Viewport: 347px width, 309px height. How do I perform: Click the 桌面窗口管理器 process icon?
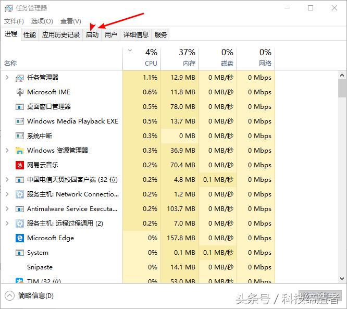(x=20, y=107)
